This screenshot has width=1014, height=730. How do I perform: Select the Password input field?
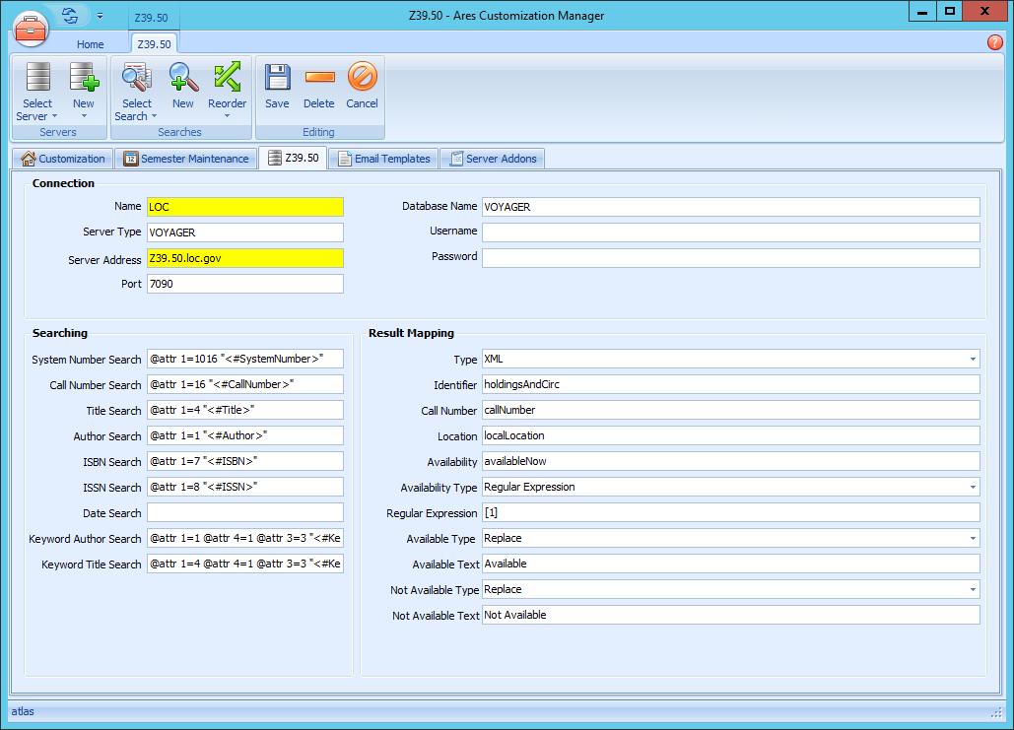[x=729, y=257]
